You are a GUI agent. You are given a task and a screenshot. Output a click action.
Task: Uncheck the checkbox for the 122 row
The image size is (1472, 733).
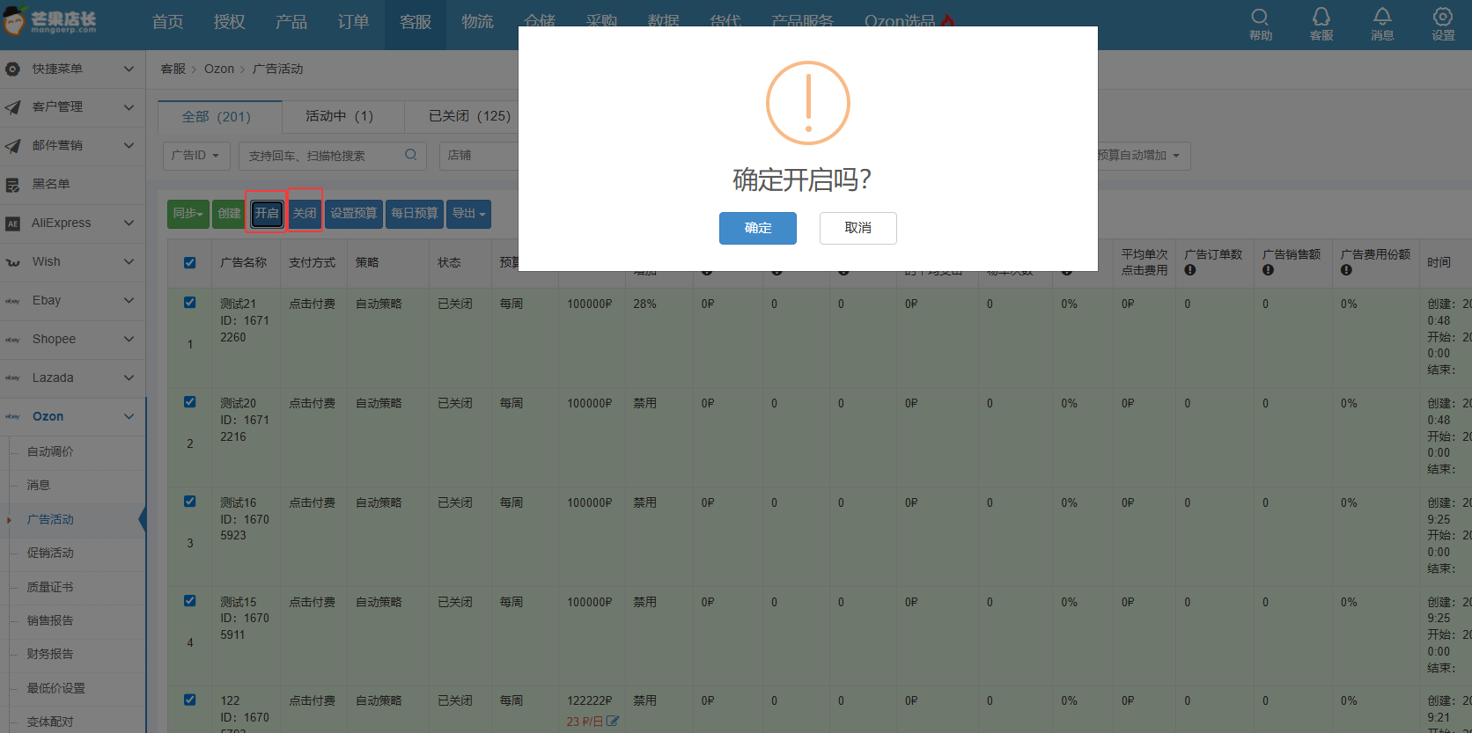[190, 700]
